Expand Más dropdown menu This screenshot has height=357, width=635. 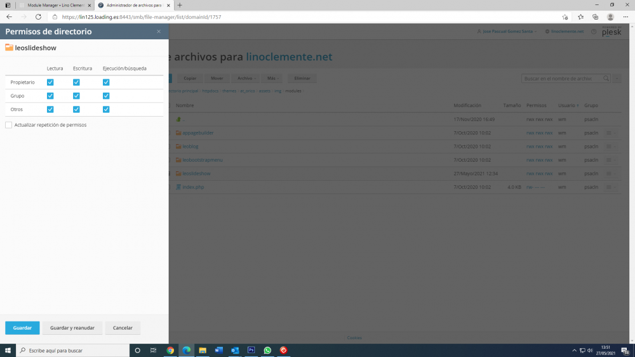pos(272,79)
